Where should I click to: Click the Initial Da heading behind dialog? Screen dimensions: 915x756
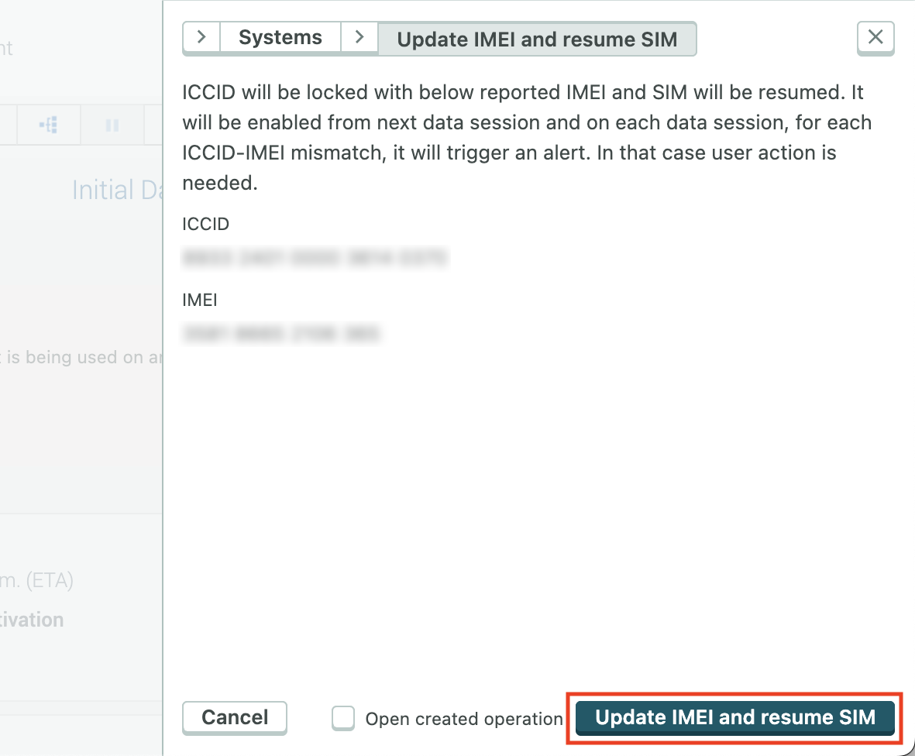(x=115, y=190)
